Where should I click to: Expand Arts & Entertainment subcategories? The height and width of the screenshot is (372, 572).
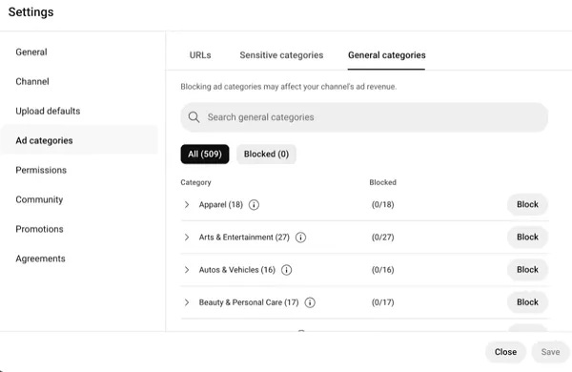(187, 238)
